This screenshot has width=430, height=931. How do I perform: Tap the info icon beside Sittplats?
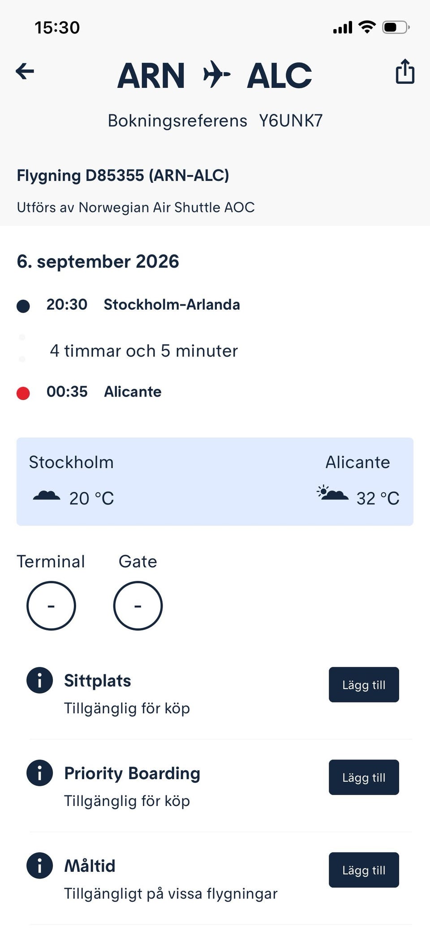tap(40, 680)
